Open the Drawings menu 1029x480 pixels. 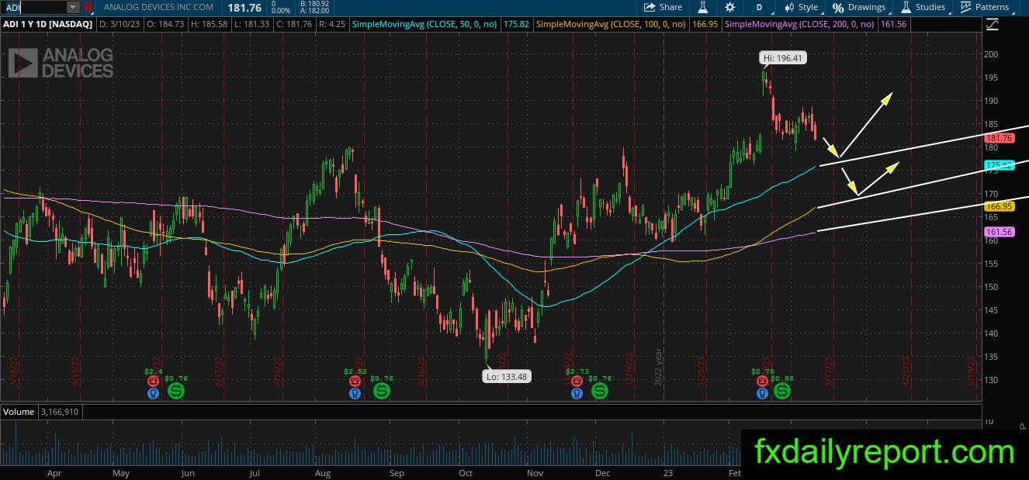[x=859, y=7]
